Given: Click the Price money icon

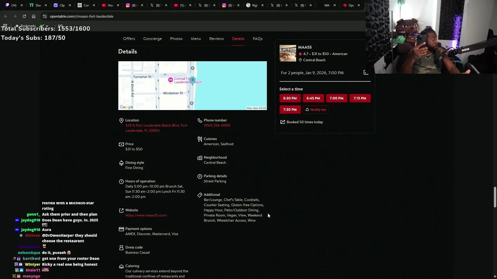Looking at the screenshot, I should point(121,144).
